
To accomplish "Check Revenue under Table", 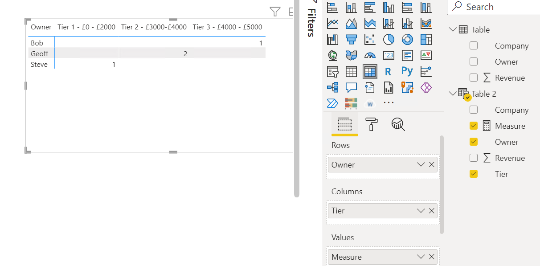I will [474, 78].
